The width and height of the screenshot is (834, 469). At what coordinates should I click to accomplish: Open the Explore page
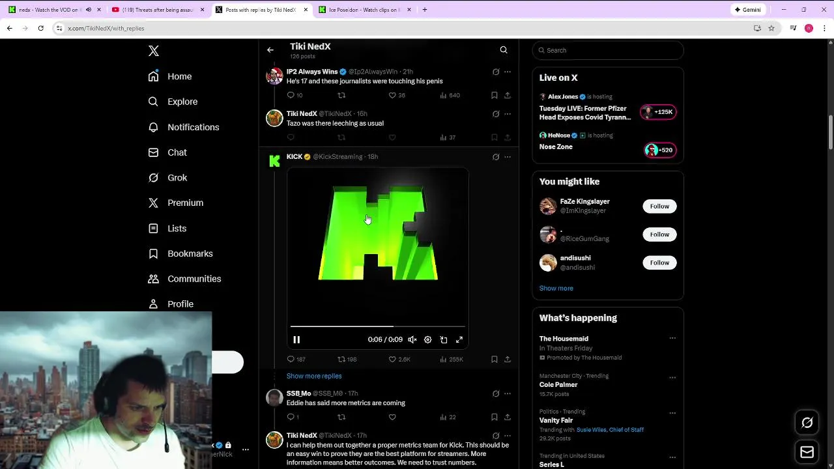click(173, 102)
